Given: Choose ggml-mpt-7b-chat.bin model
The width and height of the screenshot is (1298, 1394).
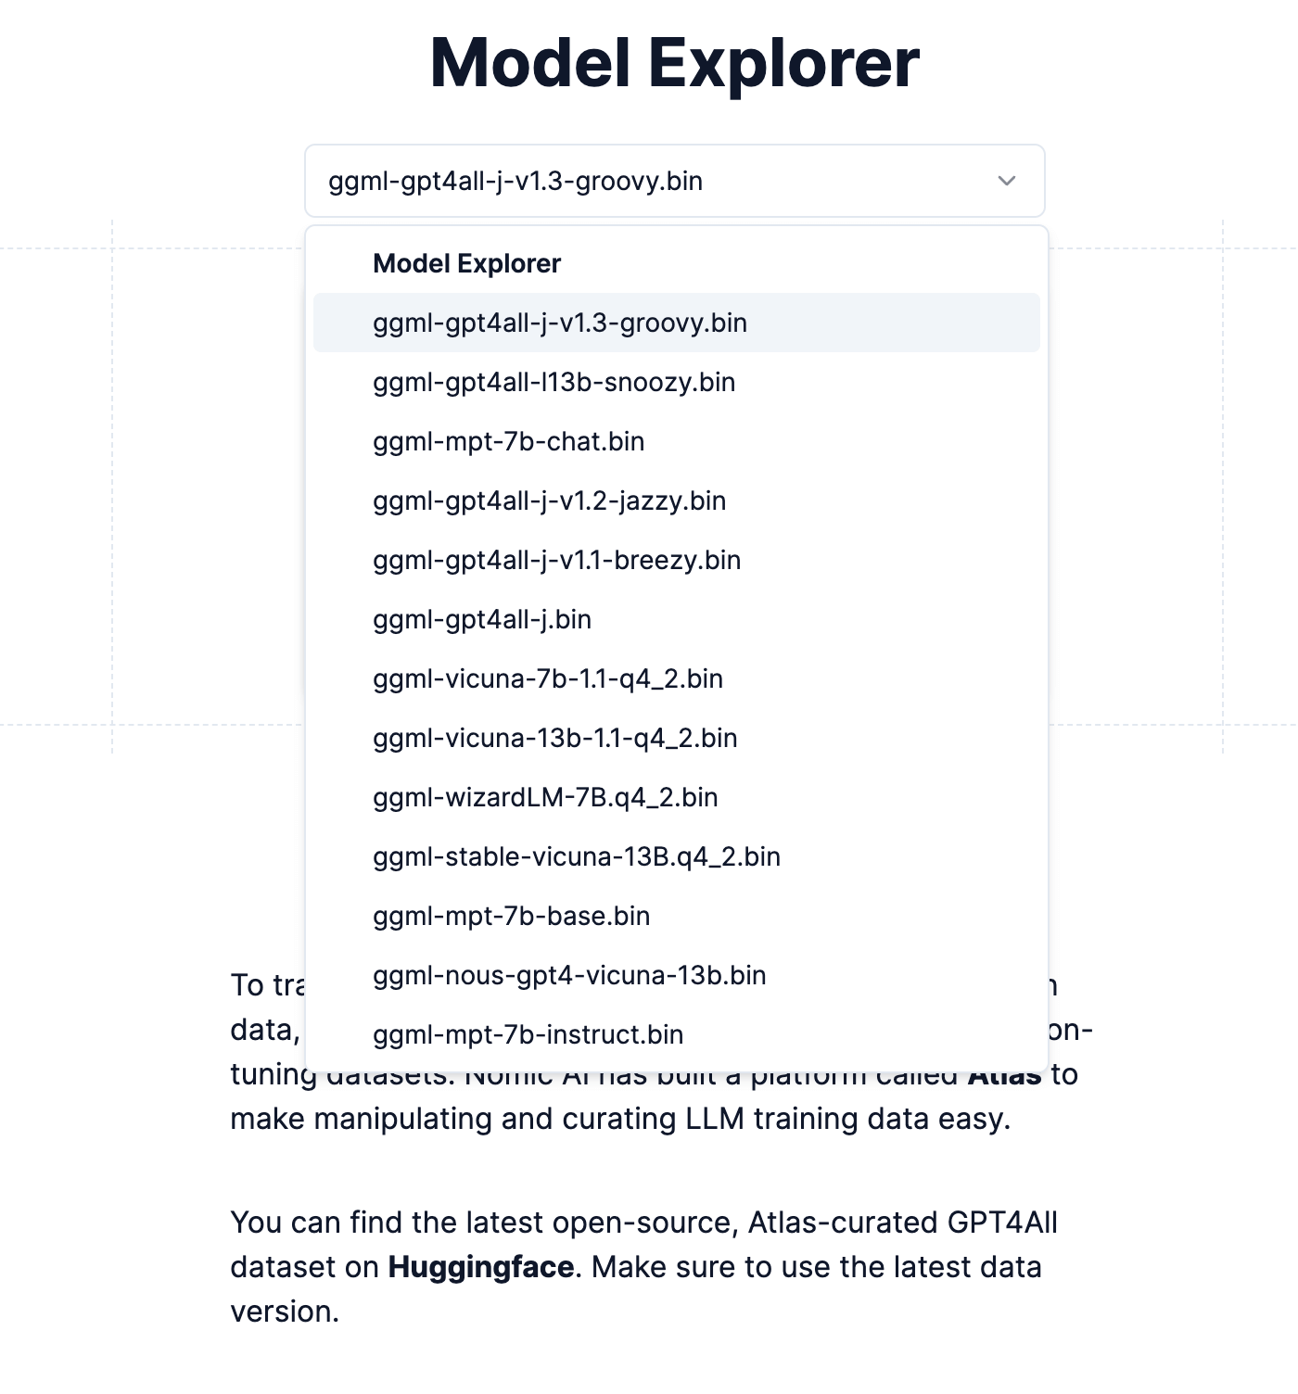Looking at the screenshot, I should pyautogui.click(x=508, y=441).
